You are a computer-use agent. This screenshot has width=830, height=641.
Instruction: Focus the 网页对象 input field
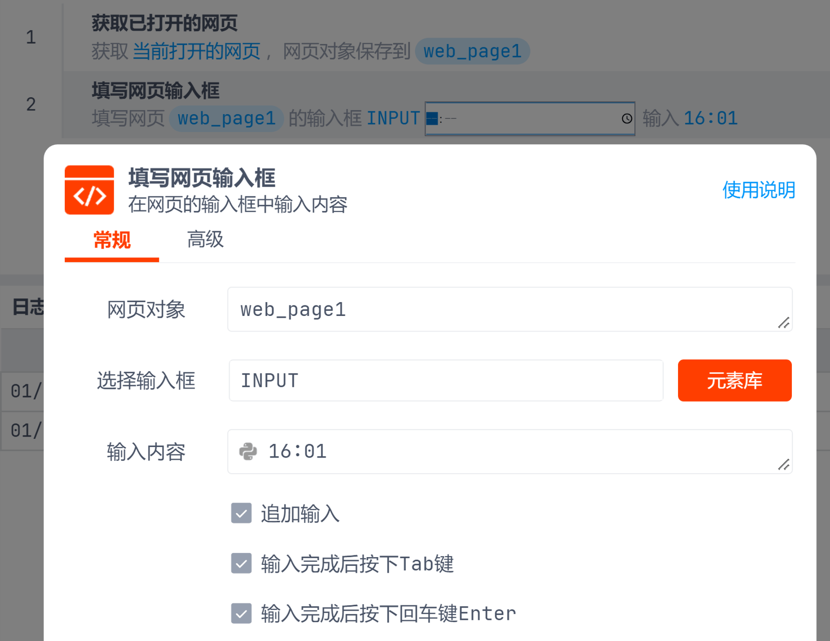pos(505,309)
